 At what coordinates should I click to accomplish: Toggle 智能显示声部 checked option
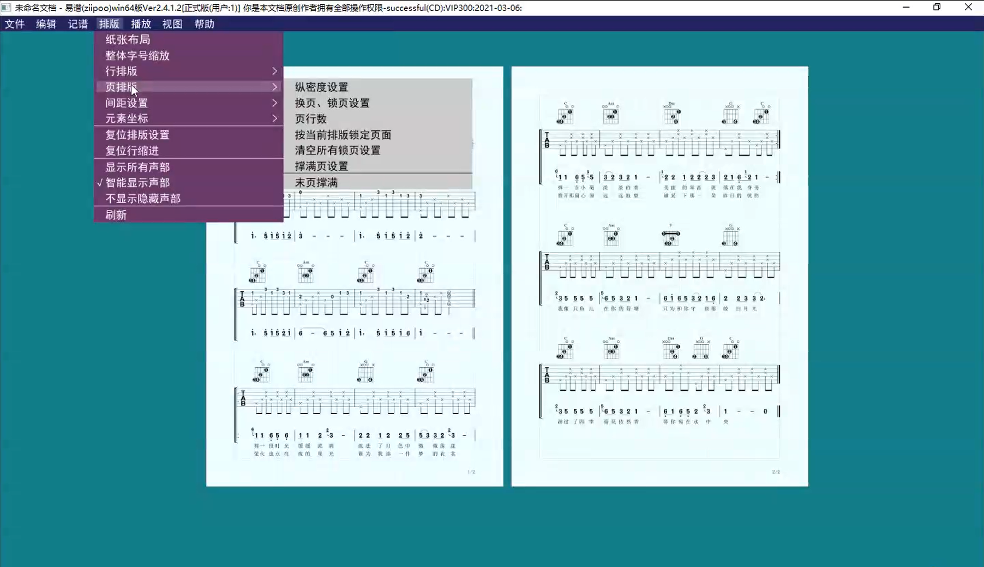137,183
